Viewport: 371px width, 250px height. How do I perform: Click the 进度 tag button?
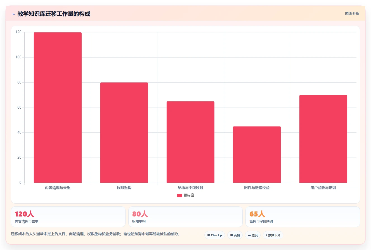pyautogui.click(x=253, y=235)
